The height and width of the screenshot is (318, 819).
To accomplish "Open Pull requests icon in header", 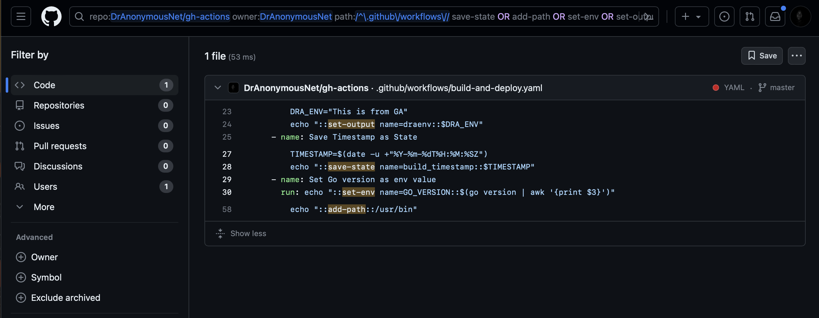I will [749, 17].
